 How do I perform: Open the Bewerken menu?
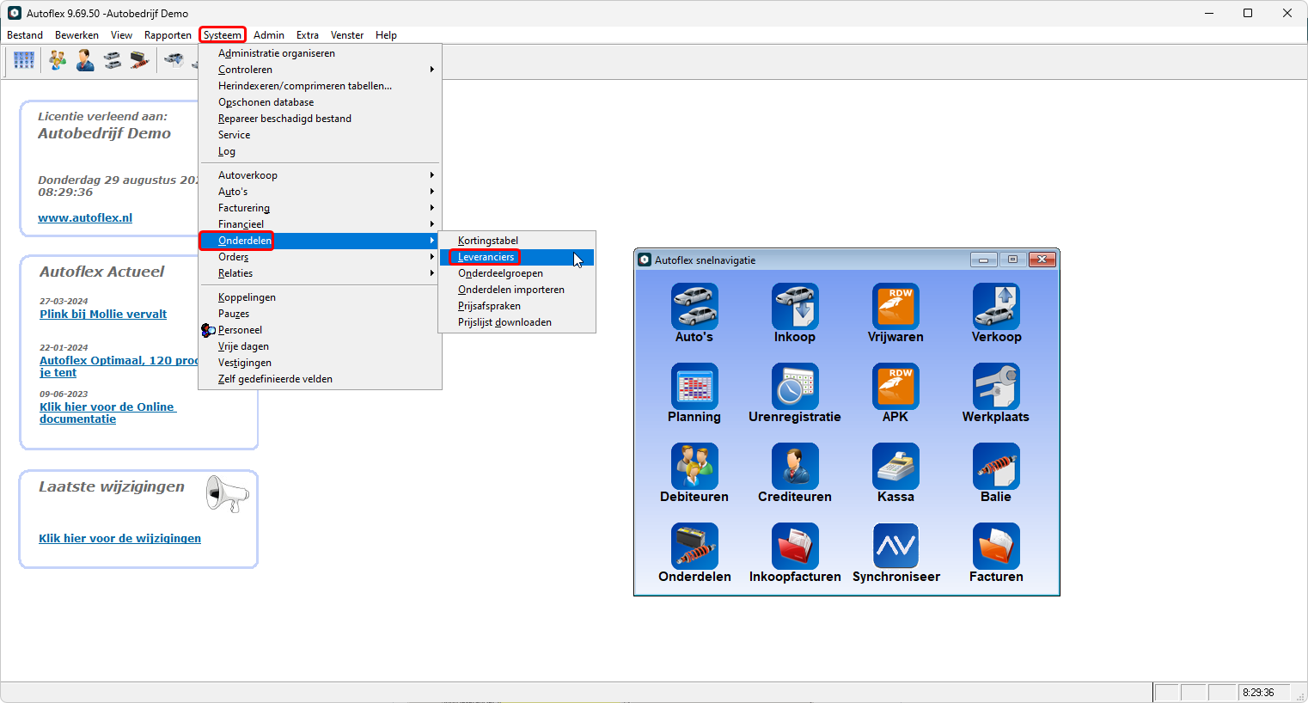(76, 35)
